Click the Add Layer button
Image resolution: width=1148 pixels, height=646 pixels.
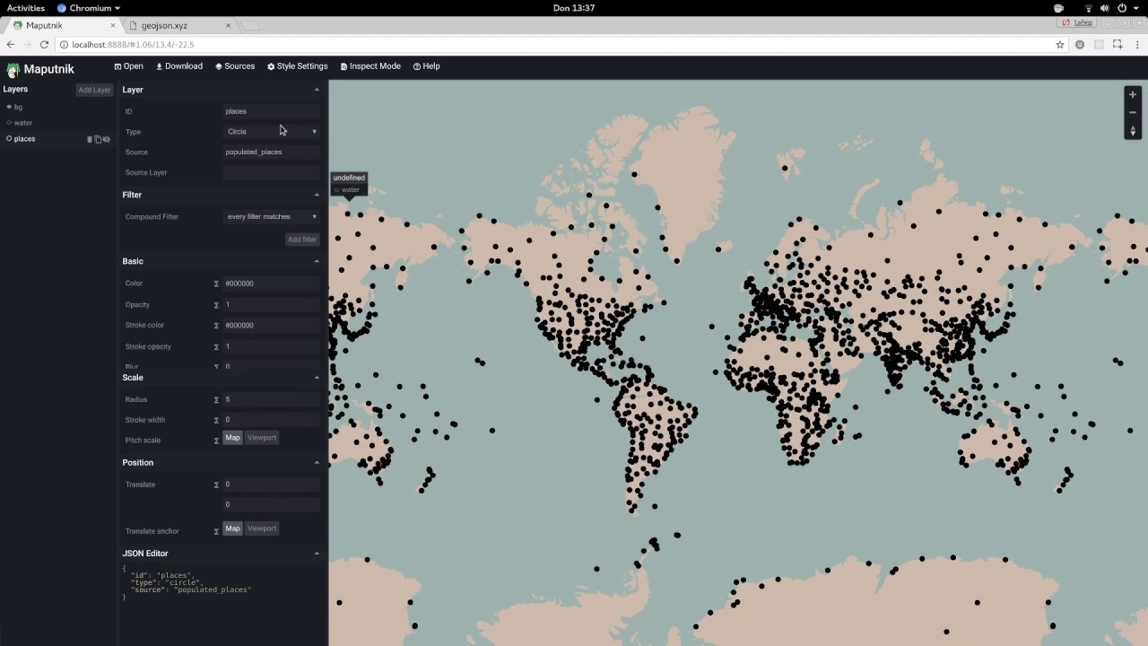[x=94, y=90]
